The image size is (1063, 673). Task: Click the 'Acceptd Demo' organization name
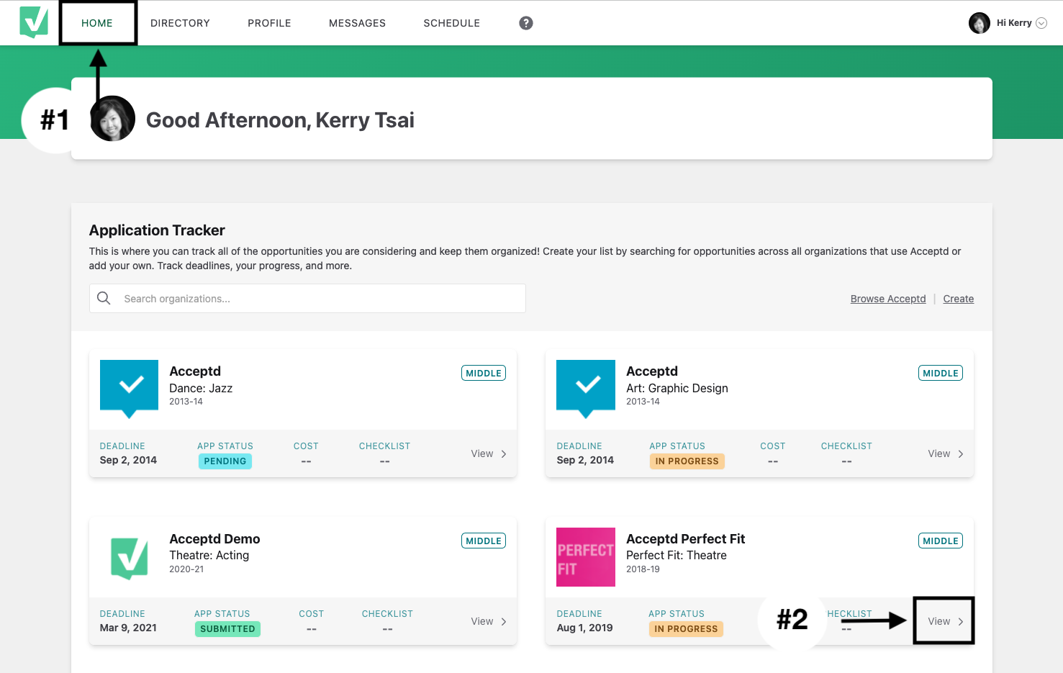pos(214,538)
